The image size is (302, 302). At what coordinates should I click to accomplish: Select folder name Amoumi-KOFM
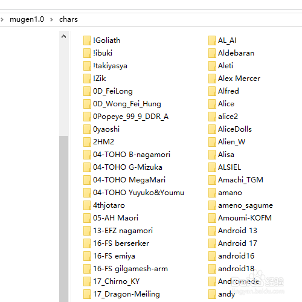(245, 218)
